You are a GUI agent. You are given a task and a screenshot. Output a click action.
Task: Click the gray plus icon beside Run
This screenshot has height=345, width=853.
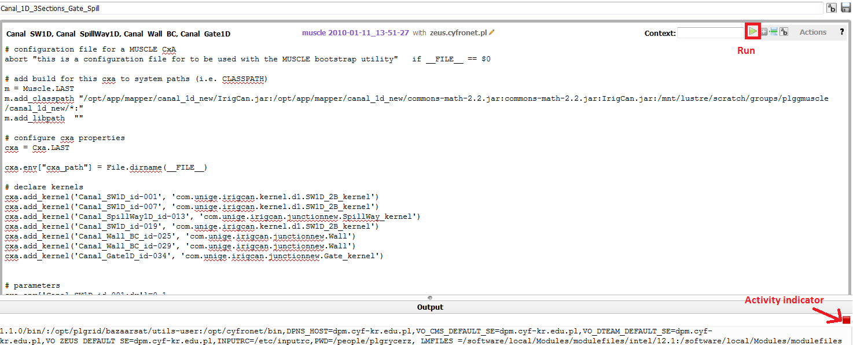(x=764, y=32)
